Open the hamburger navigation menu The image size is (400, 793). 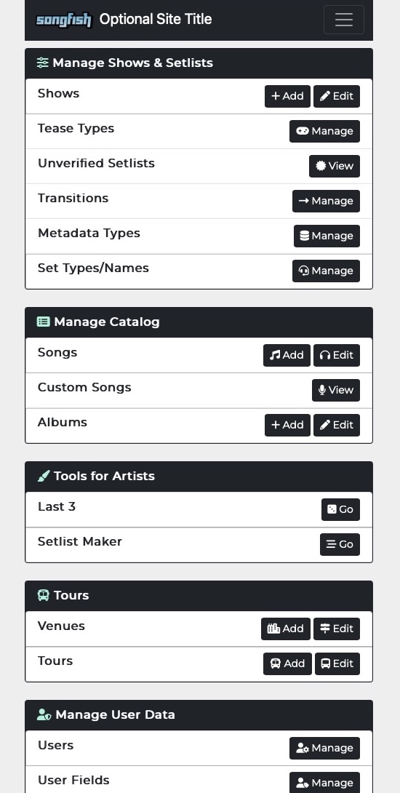click(x=344, y=20)
